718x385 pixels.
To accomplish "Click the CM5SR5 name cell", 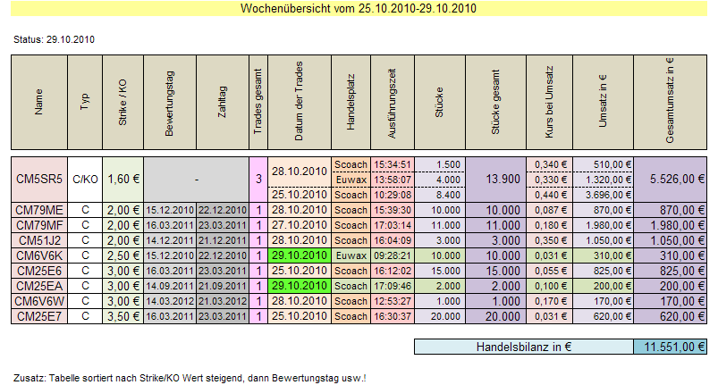I will 39,179.
